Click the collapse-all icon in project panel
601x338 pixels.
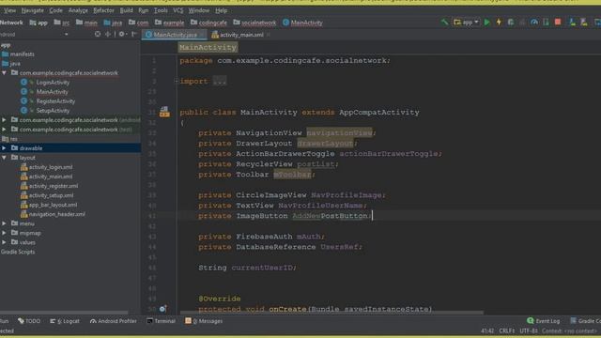coord(108,34)
